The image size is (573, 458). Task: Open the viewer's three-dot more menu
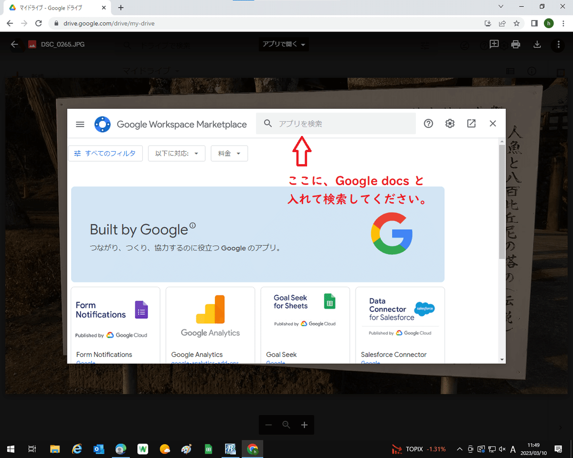[558, 44]
